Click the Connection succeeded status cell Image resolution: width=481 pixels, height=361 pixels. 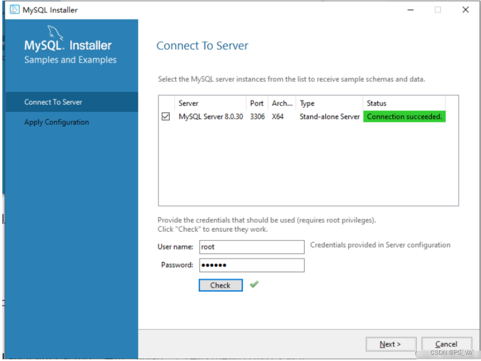pos(405,116)
